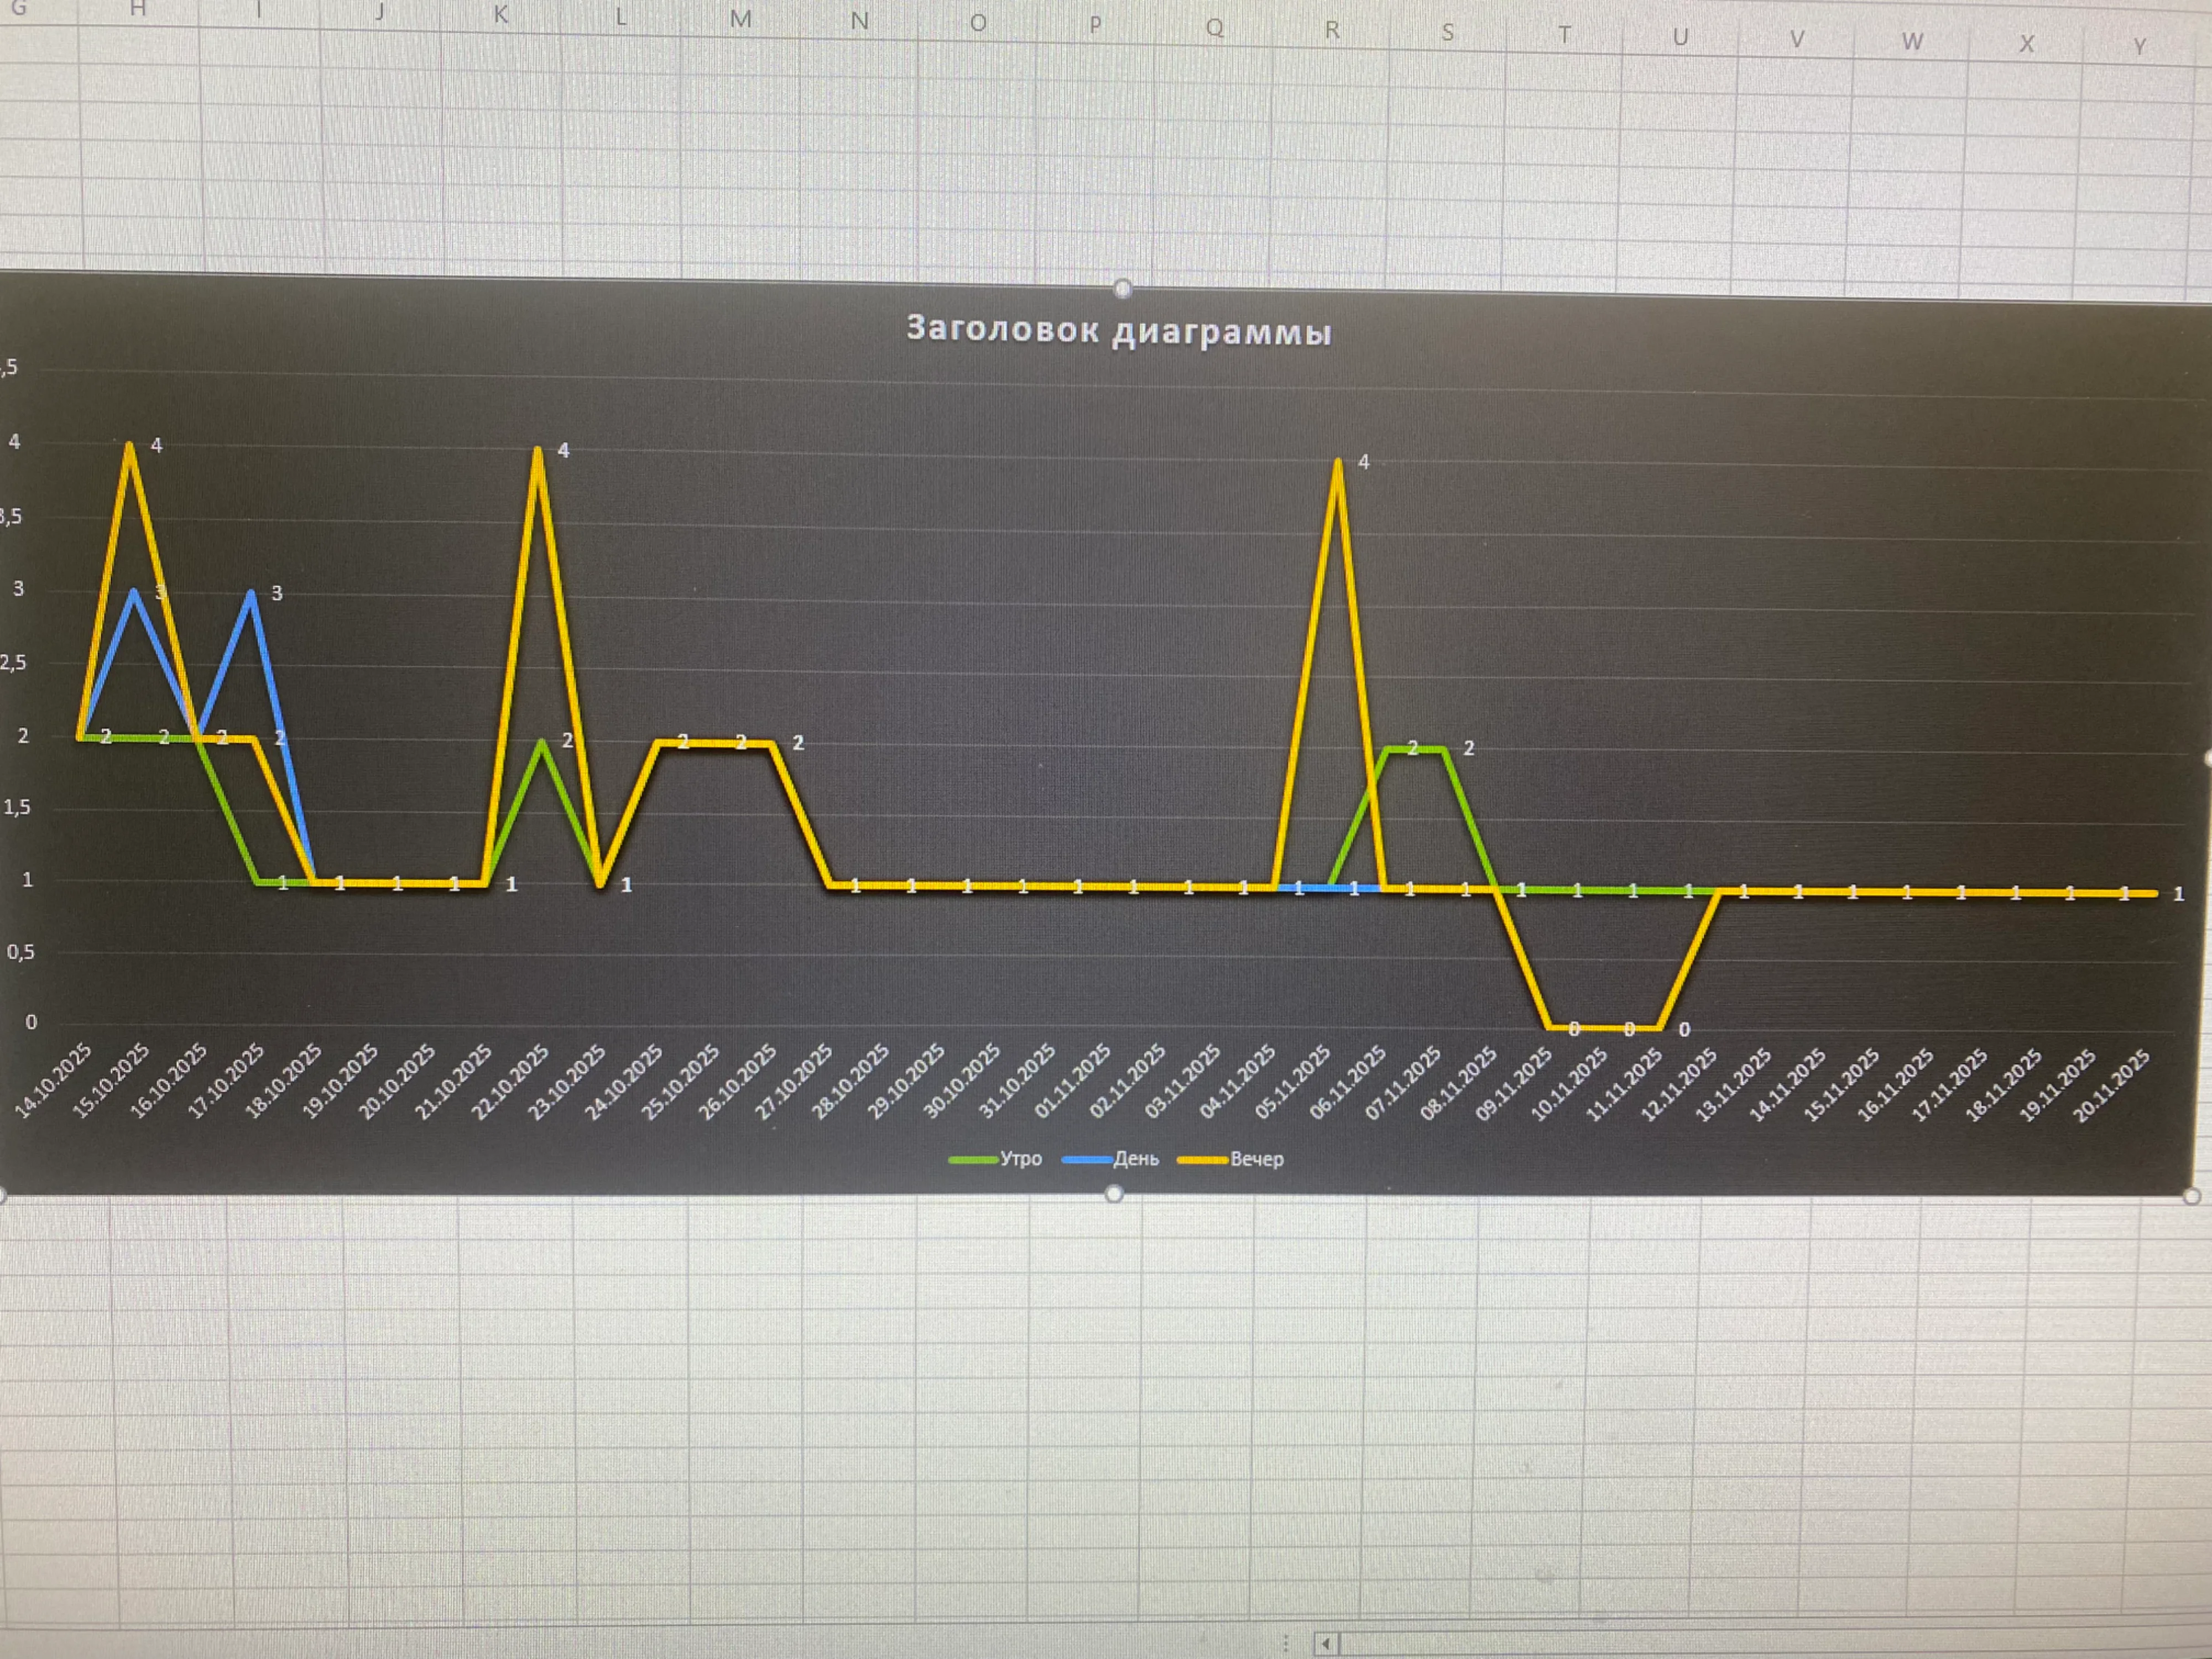Viewport: 2212px width, 1659px height.
Task: Select column header N
Action: 859,20
